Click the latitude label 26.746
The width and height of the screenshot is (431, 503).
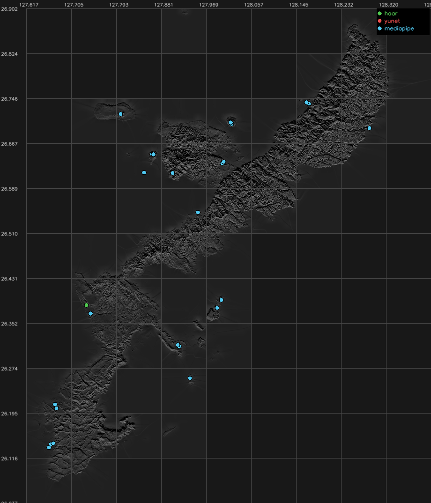(9, 99)
